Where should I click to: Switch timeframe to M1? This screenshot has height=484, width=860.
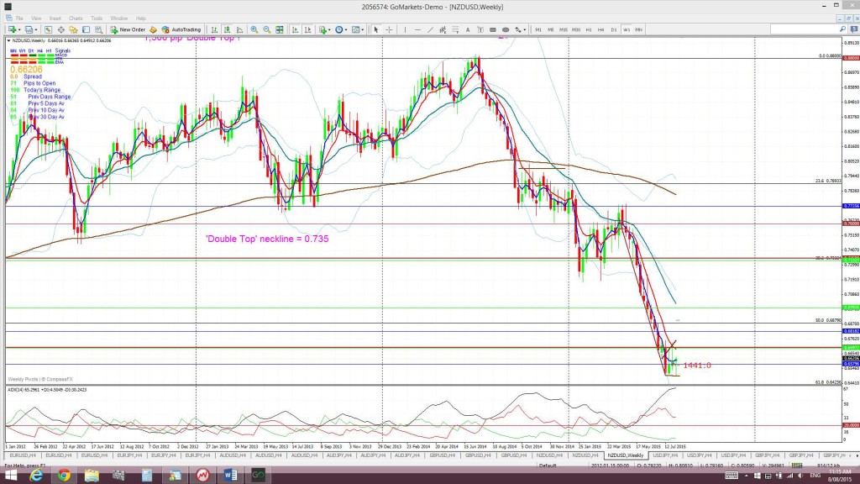tap(538, 29)
